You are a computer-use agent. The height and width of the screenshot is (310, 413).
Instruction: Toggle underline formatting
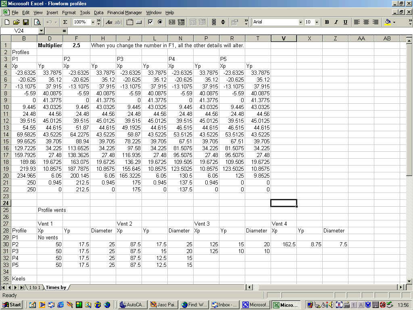click(344, 22)
